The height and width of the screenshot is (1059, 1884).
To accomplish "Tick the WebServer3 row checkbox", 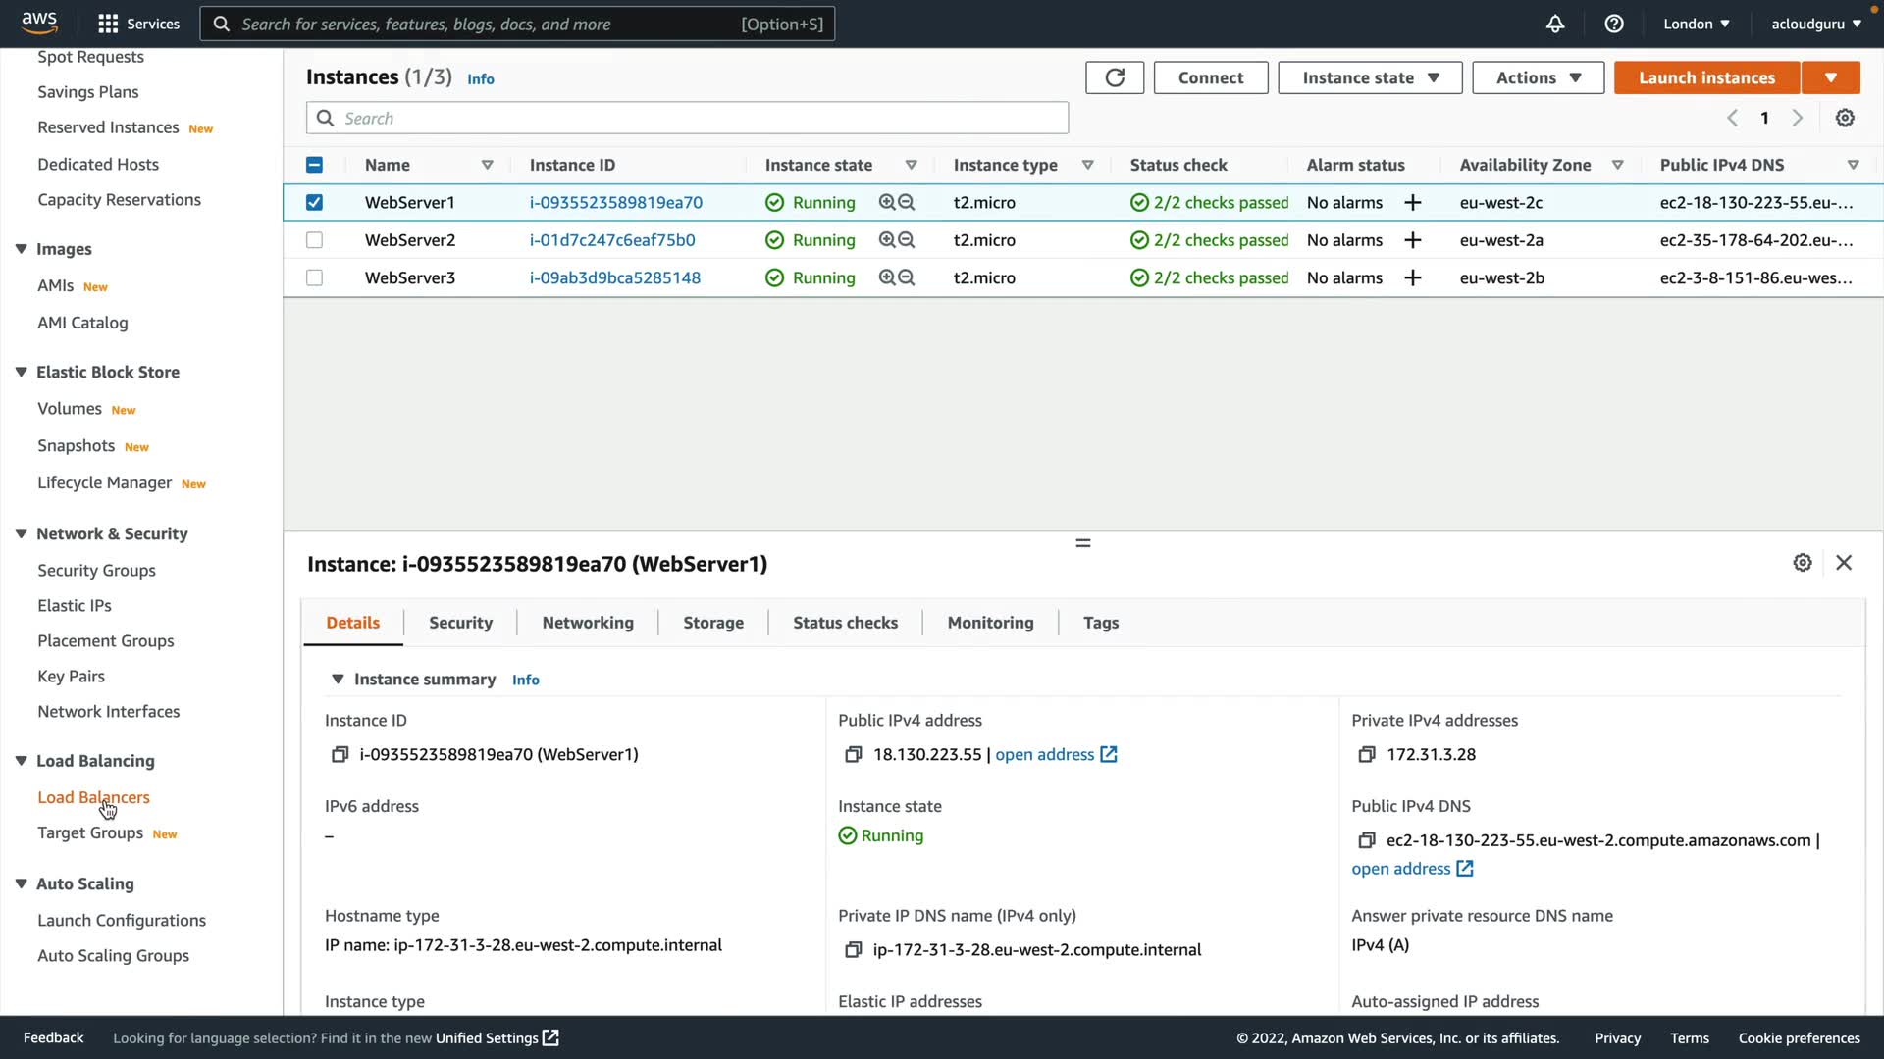I will 314,277.
